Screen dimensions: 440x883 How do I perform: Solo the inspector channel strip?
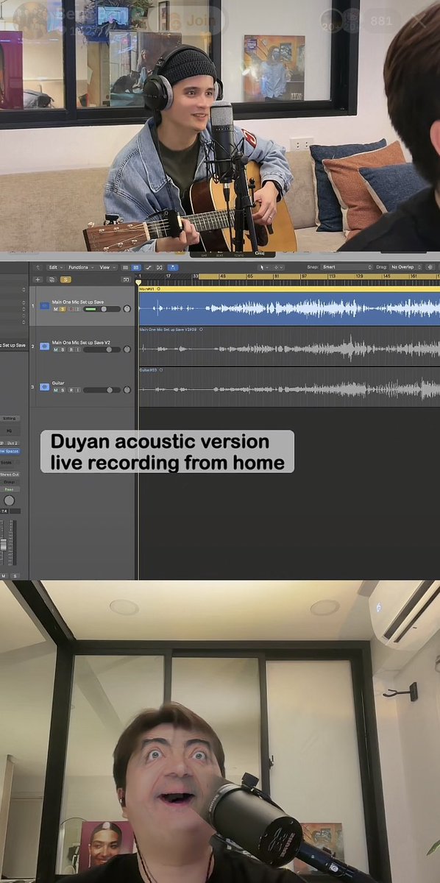[15, 575]
